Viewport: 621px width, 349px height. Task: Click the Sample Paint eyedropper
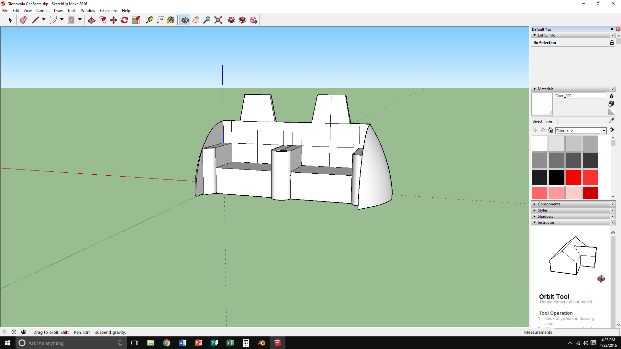click(x=611, y=120)
